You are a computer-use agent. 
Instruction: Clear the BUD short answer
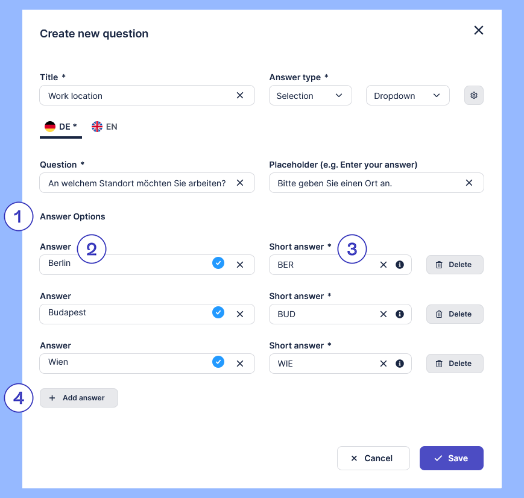(x=384, y=314)
